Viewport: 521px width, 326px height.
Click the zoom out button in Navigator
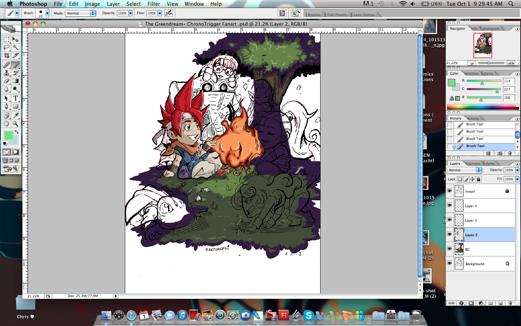pyautogui.click(x=472, y=63)
